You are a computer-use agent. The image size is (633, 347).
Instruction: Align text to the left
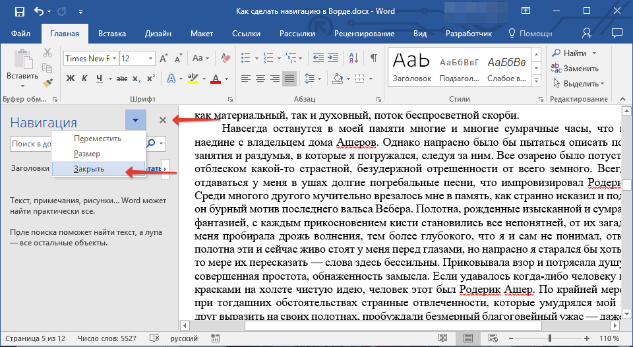246,79
